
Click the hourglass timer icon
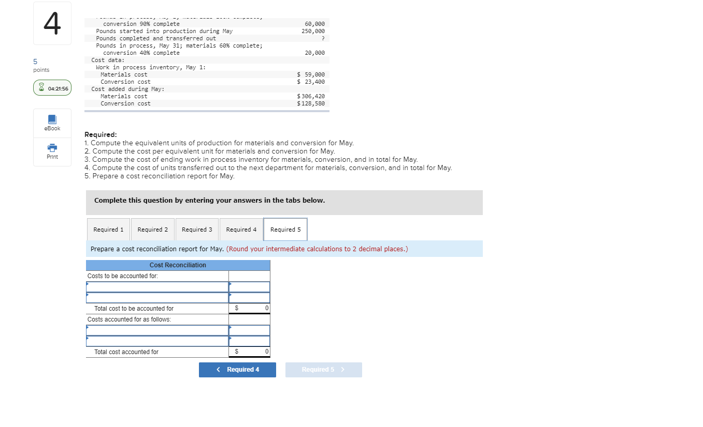[x=41, y=87]
